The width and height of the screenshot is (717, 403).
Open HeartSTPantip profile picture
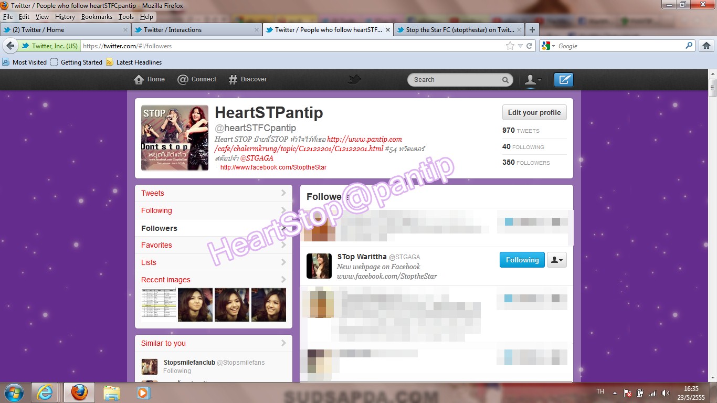coord(175,138)
